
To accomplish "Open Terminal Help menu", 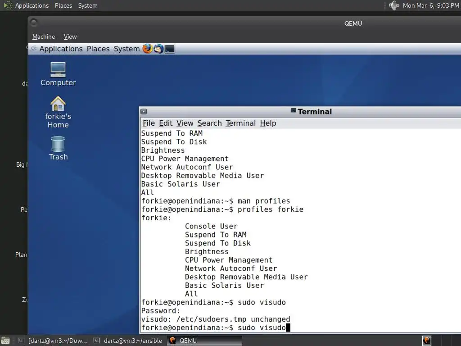I will pyautogui.click(x=268, y=123).
